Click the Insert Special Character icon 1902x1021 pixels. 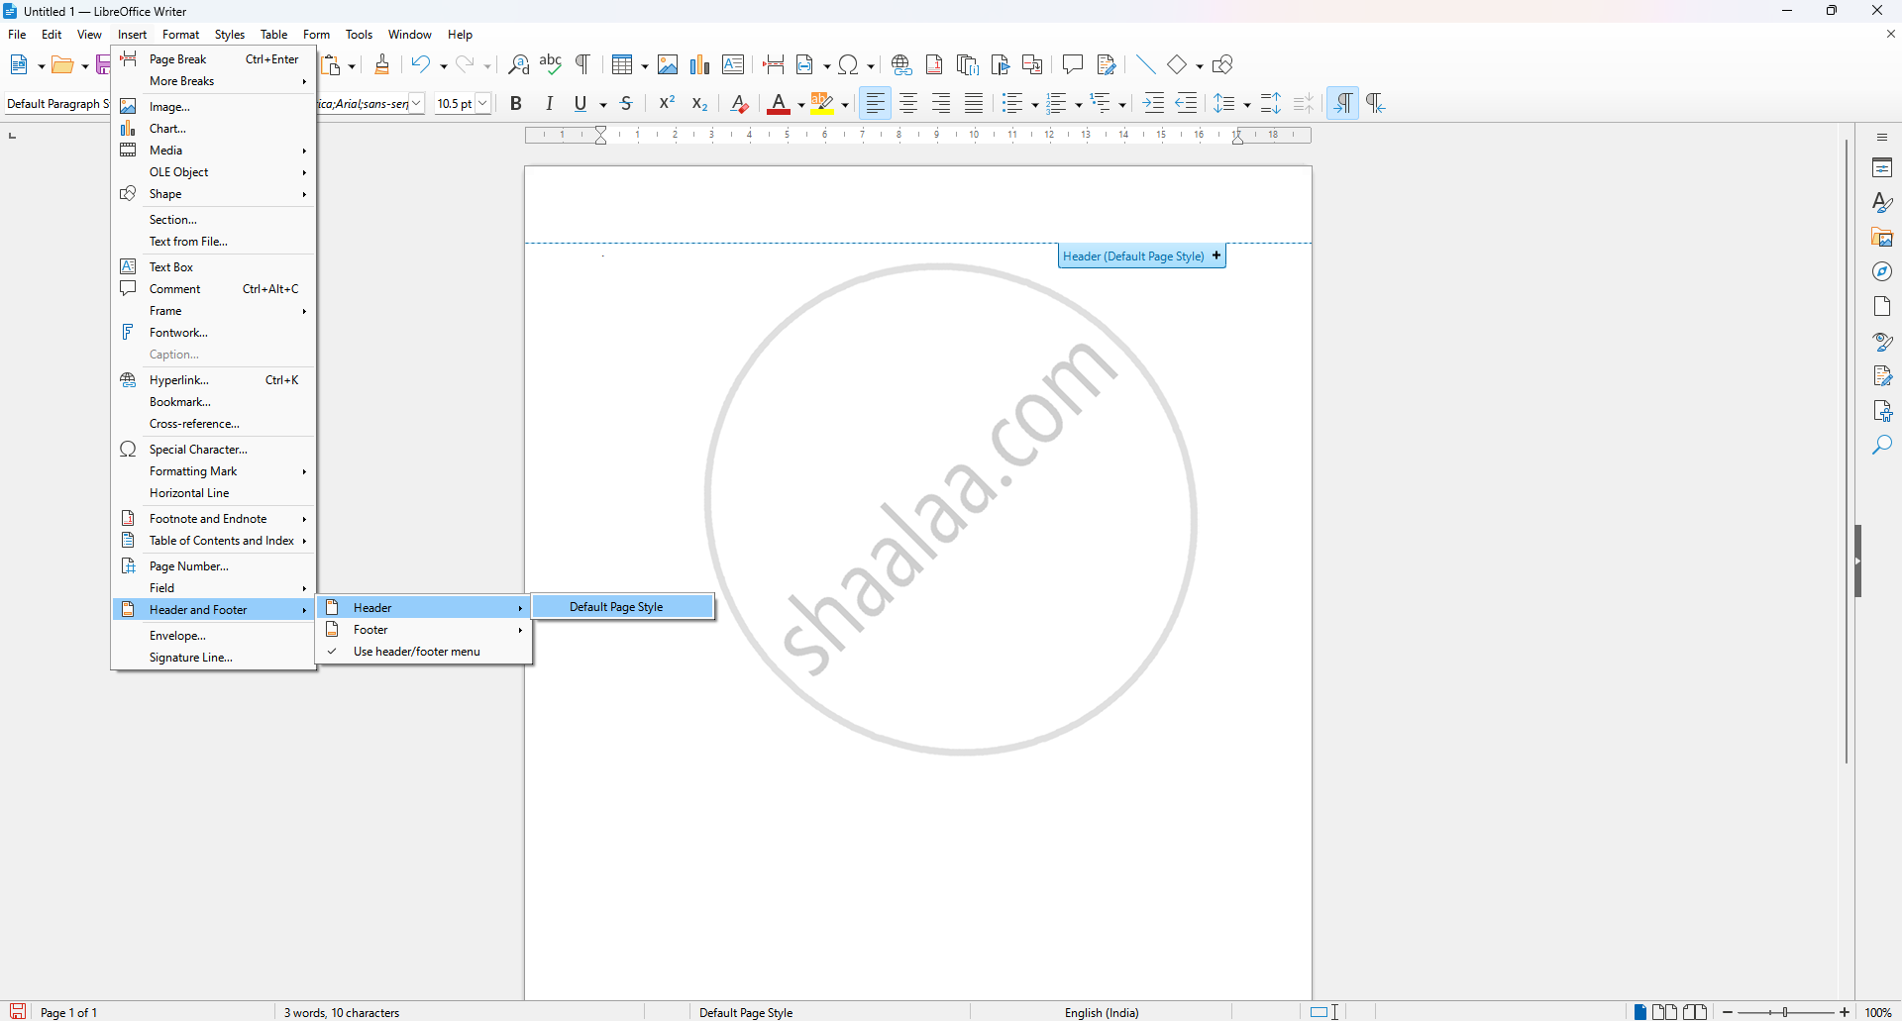(848, 65)
